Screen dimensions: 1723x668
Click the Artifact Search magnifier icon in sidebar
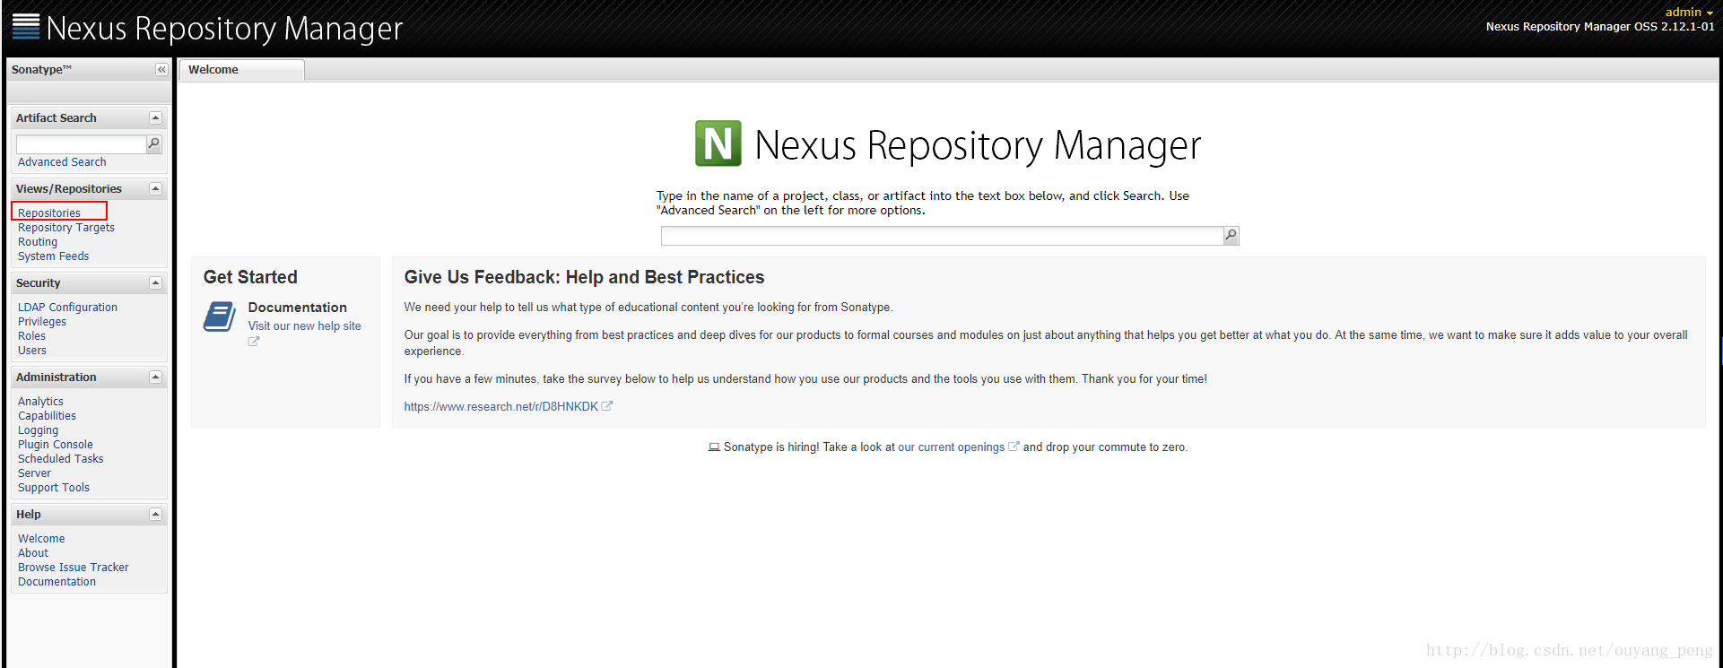click(x=154, y=143)
